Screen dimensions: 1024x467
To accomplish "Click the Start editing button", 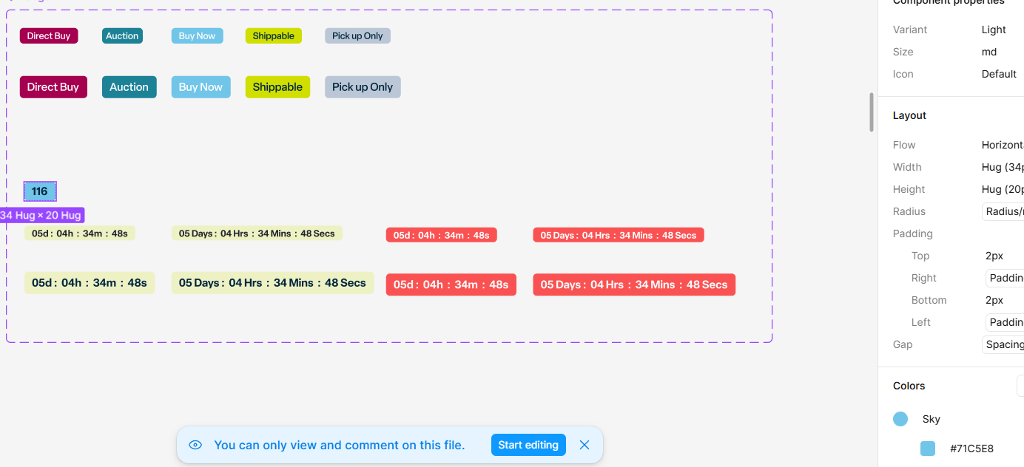I will (528, 445).
